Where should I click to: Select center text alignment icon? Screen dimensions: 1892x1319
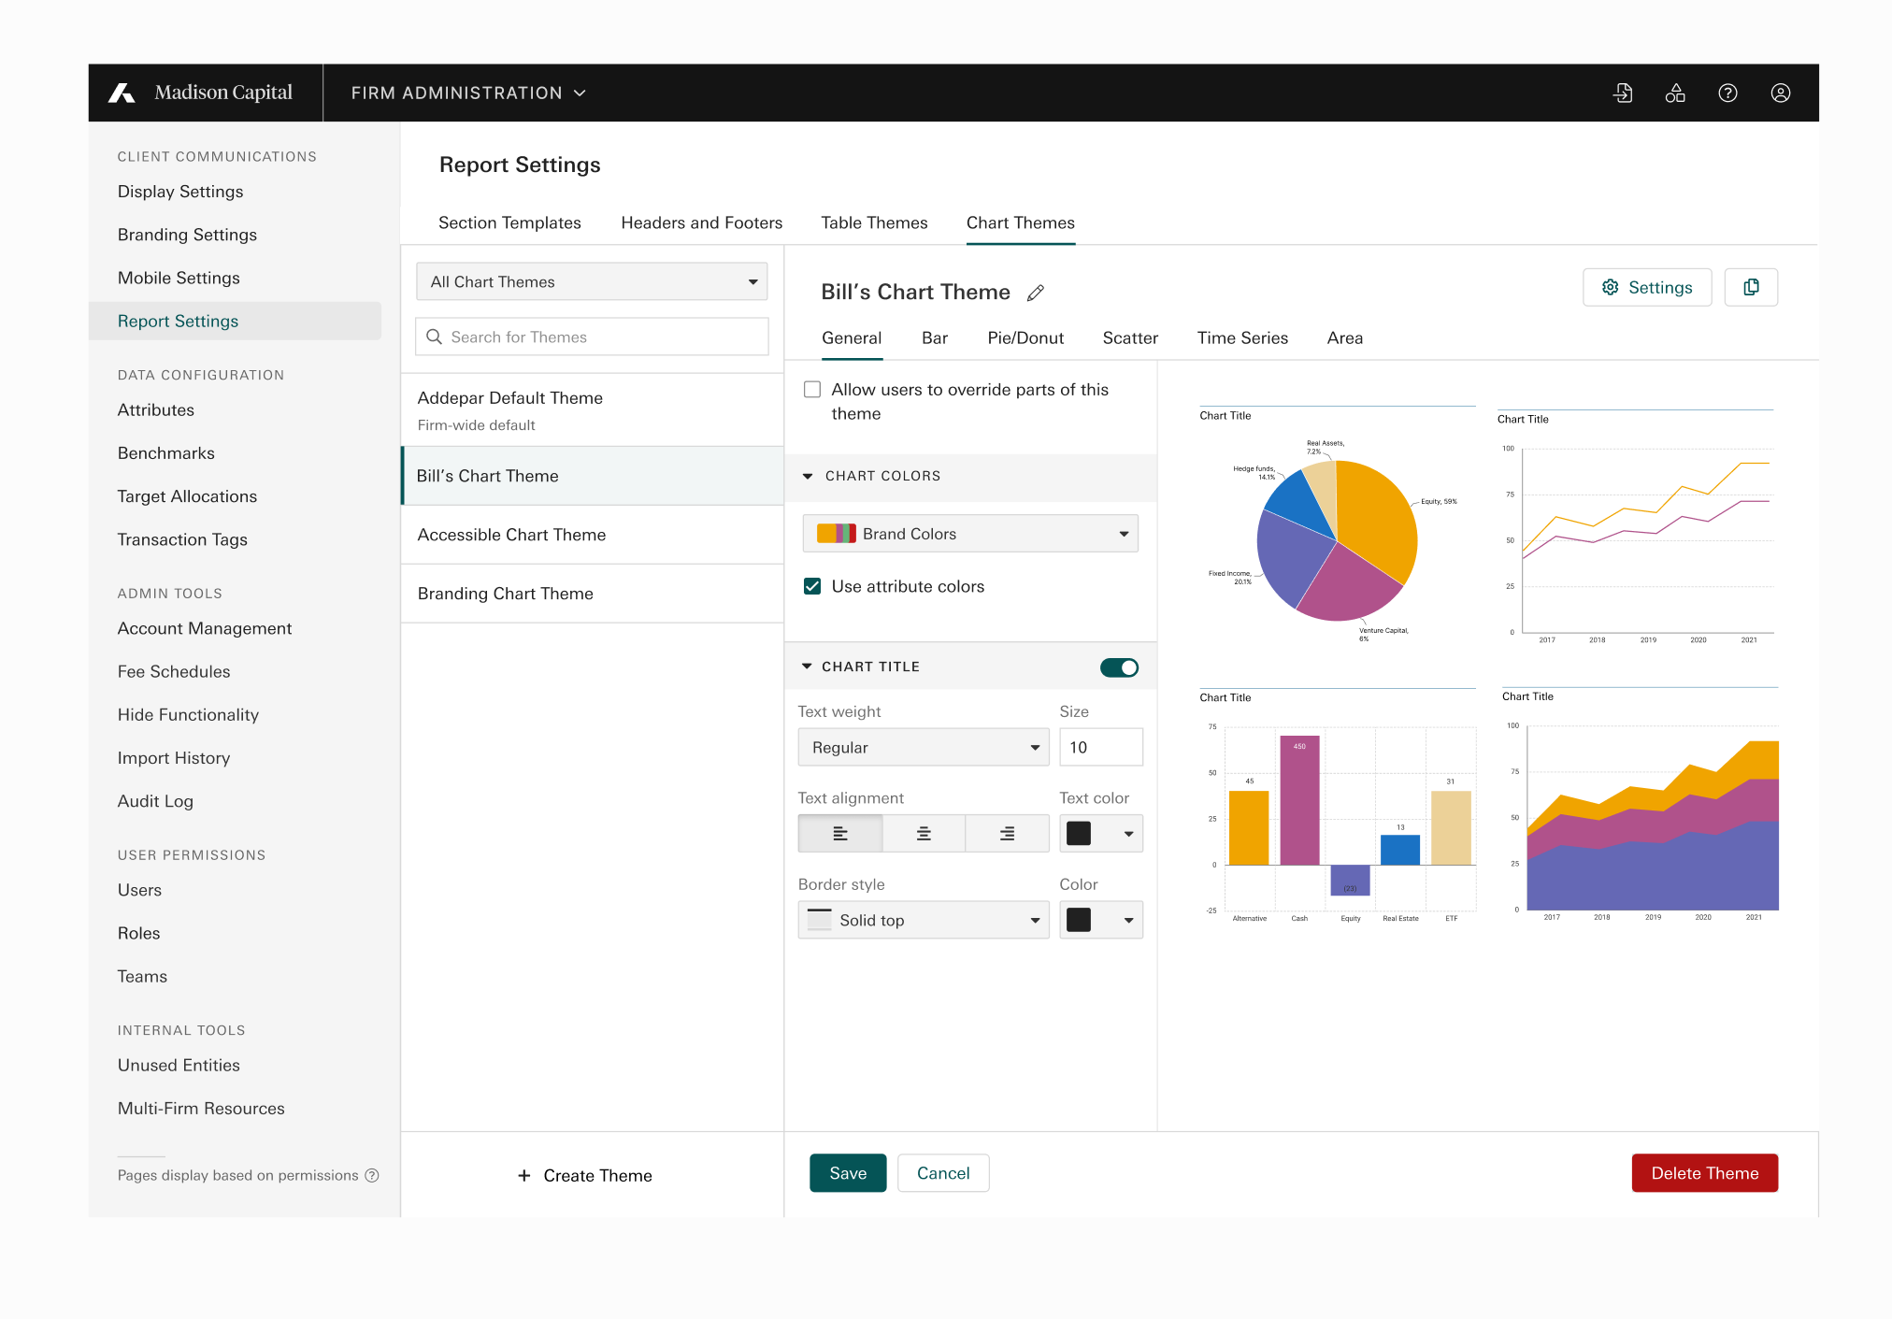923,834
